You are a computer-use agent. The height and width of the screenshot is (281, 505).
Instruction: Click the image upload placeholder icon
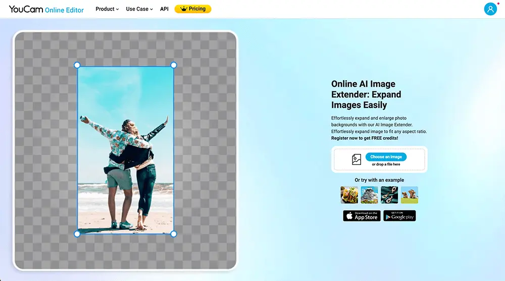pos(357,159)
